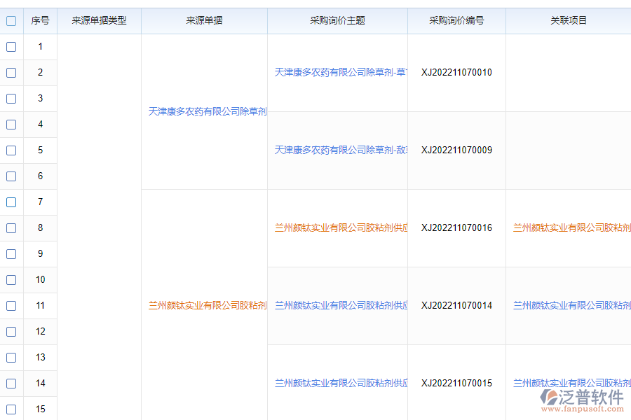Click the 序号 column header

[x=40, y=21]
